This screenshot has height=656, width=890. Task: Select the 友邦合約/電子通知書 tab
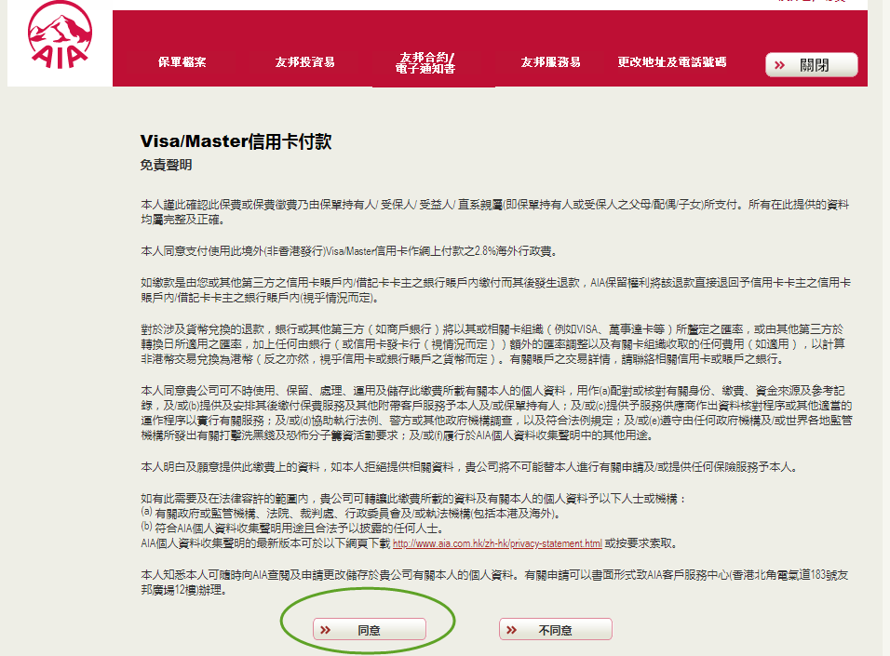[425, 63]
